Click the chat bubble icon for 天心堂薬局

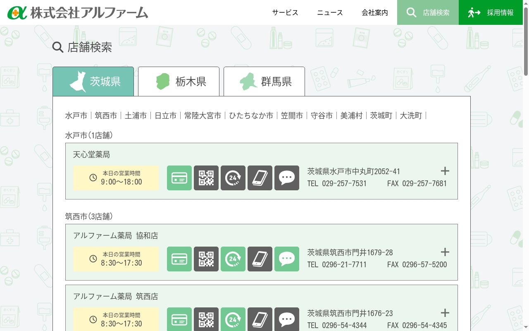(287, 178)
